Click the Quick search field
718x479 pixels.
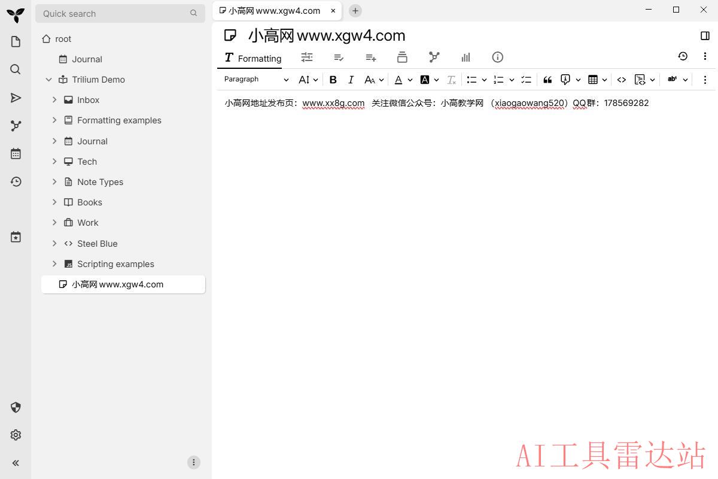coord(120,13)
